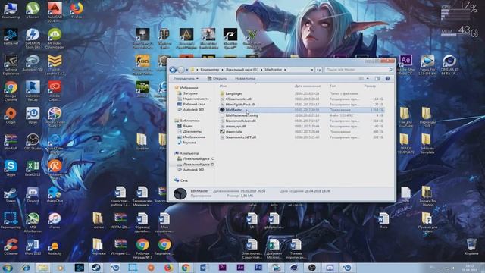Open the OBS Studio desktop shortcut
This screenshot has width=485, height=273.
[33, 142]
